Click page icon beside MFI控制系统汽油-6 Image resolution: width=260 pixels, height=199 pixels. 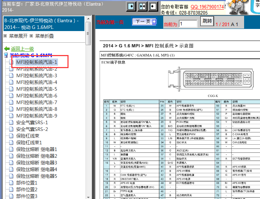pos(11,96)
